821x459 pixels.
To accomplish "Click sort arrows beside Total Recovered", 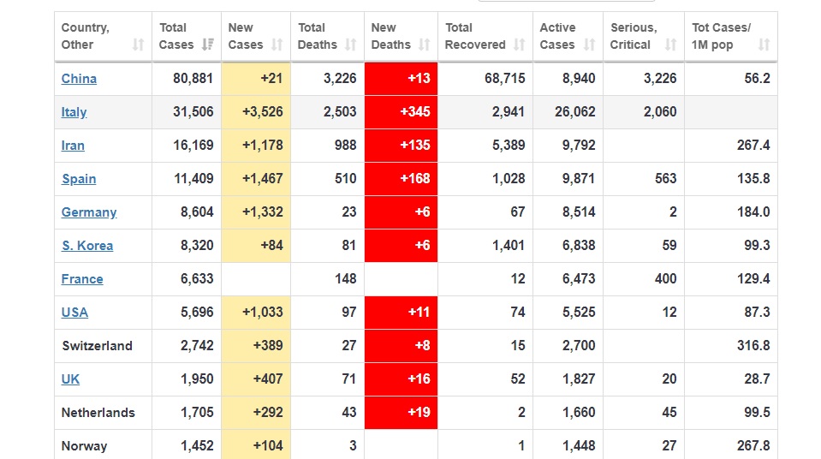I will [x=519, y=45].
